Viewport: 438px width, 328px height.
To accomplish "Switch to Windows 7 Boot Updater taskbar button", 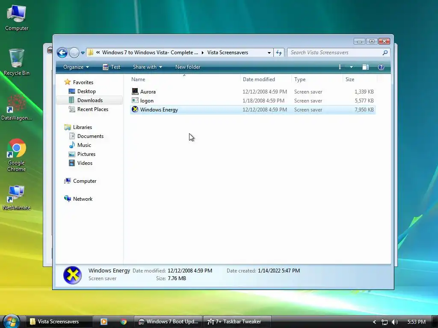I will tap(168, 322).
